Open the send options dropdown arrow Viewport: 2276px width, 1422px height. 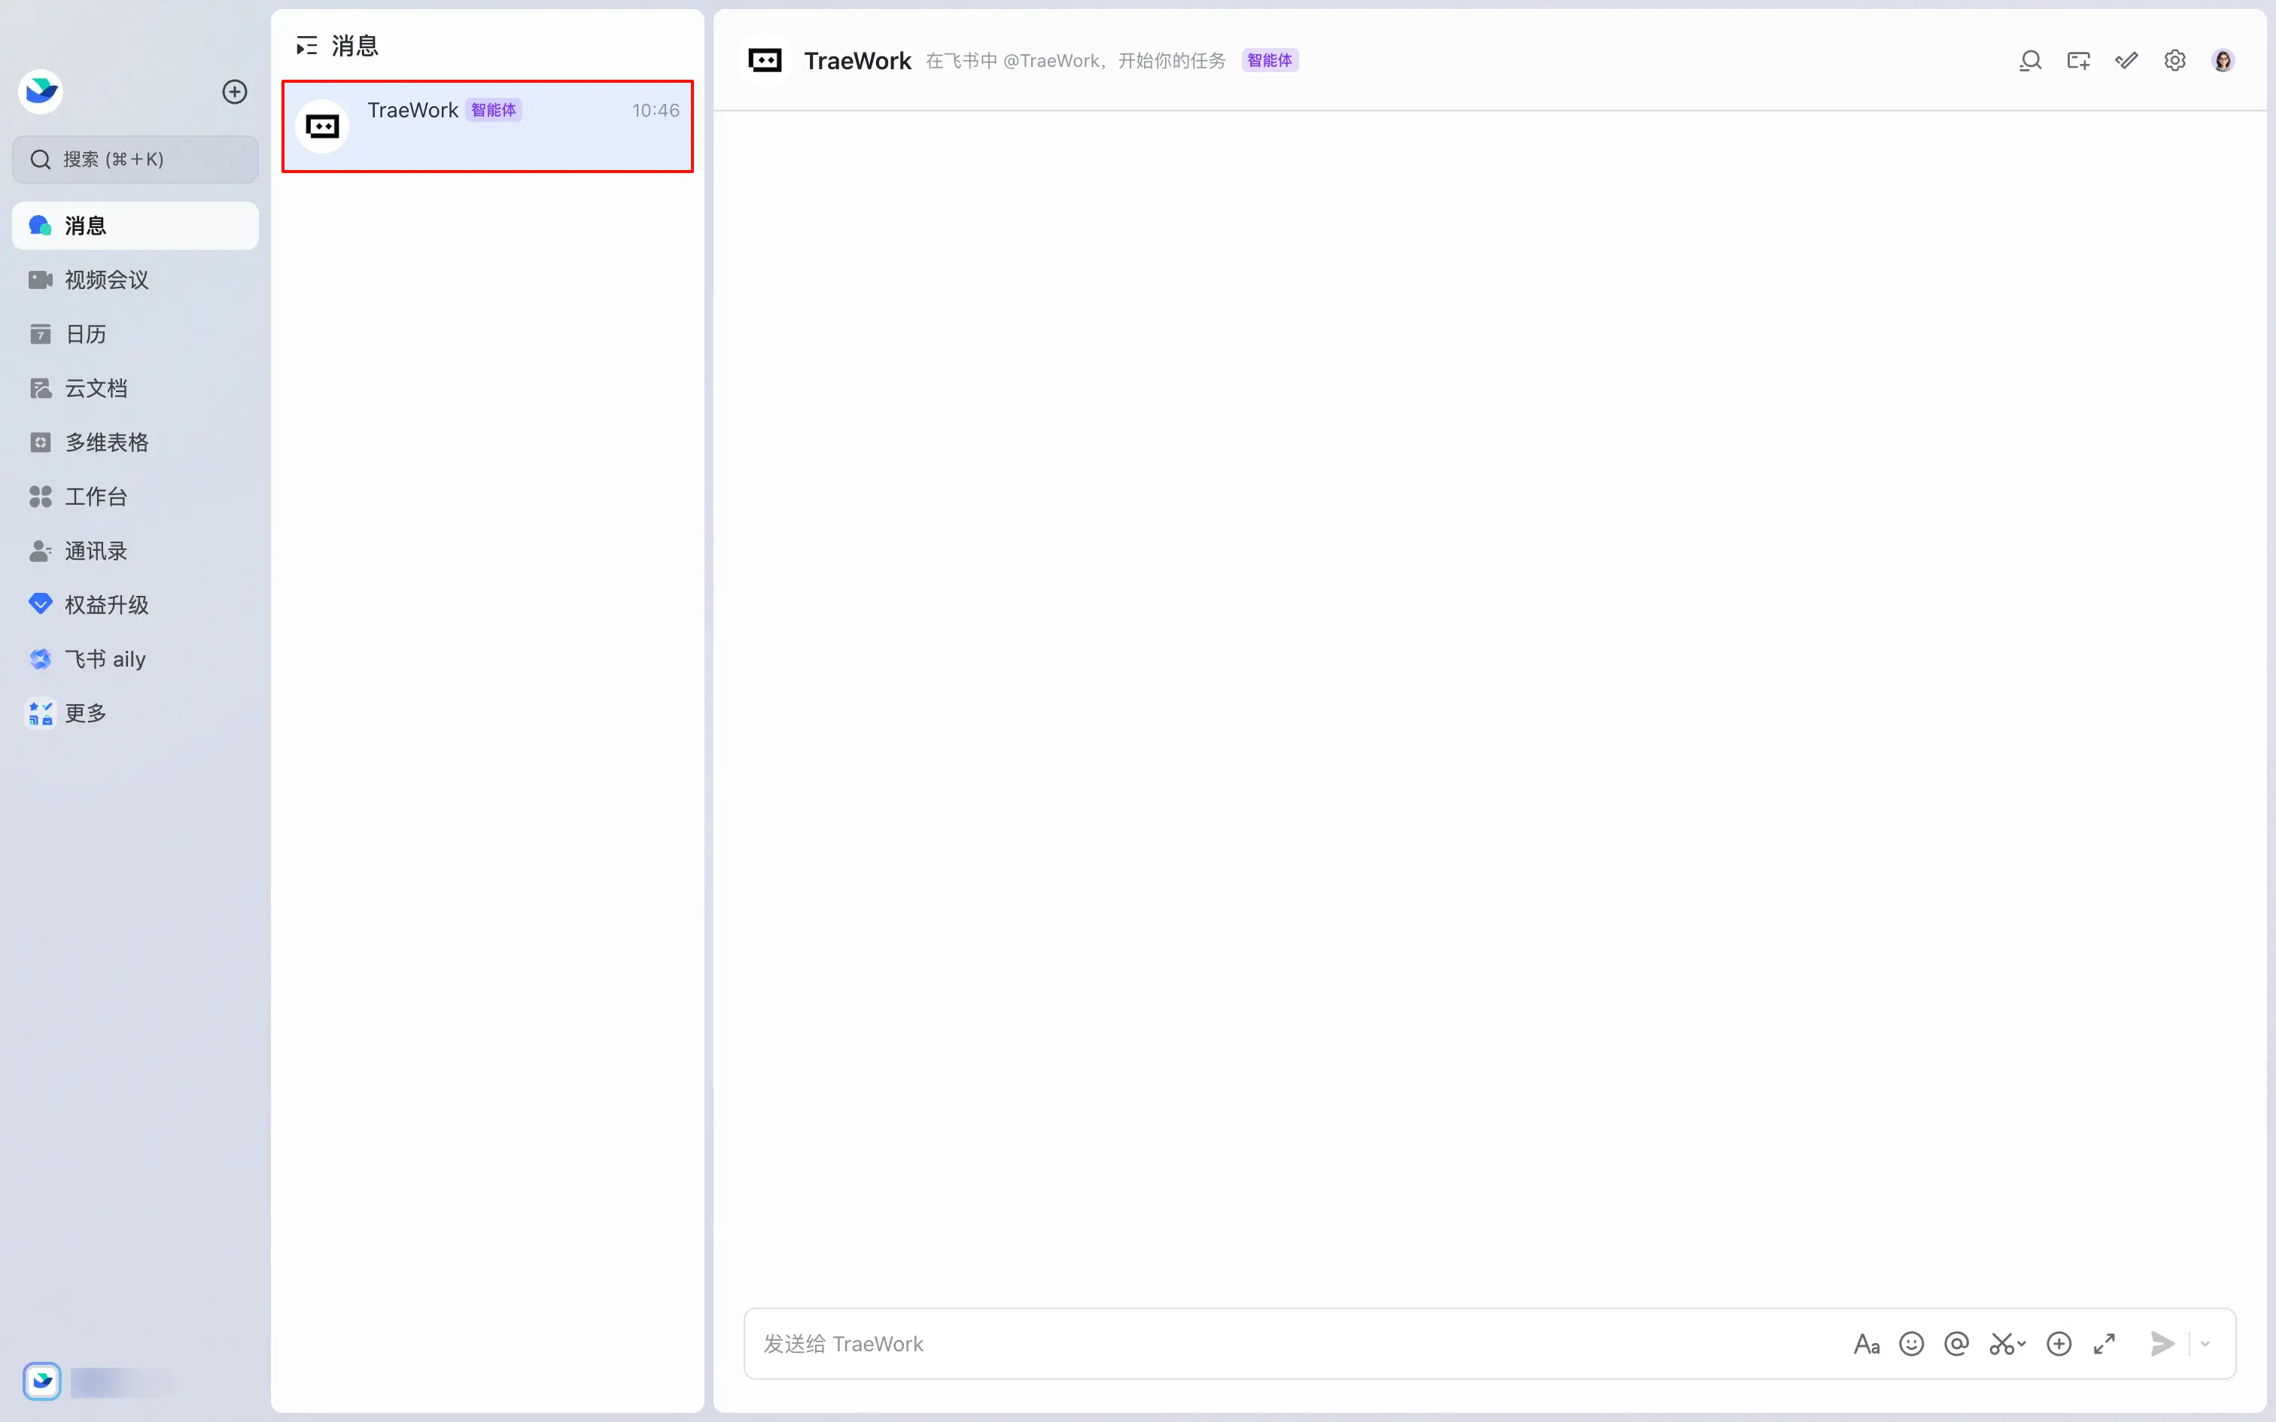click(2205, 1344)
